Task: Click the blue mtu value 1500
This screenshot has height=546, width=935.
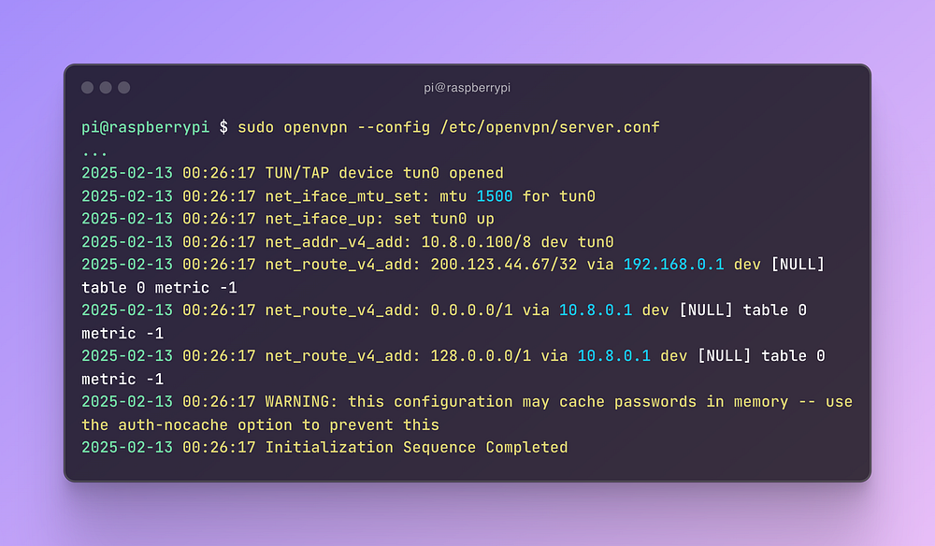Action: click(495, 196)
